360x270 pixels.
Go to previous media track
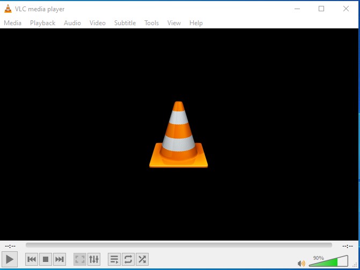pos(32,259)
